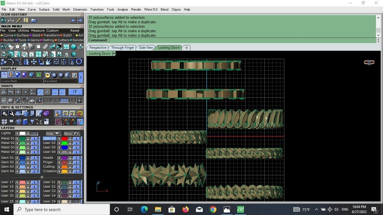This screenshot has height=215, width=383.
Task: Click Reset in the Main Menu panel
Action: 75,31
